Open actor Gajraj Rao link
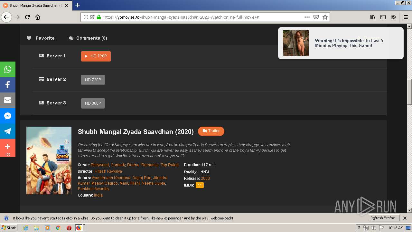The width and height of the screenshot is (412, 232). click(x=142, y=178)
